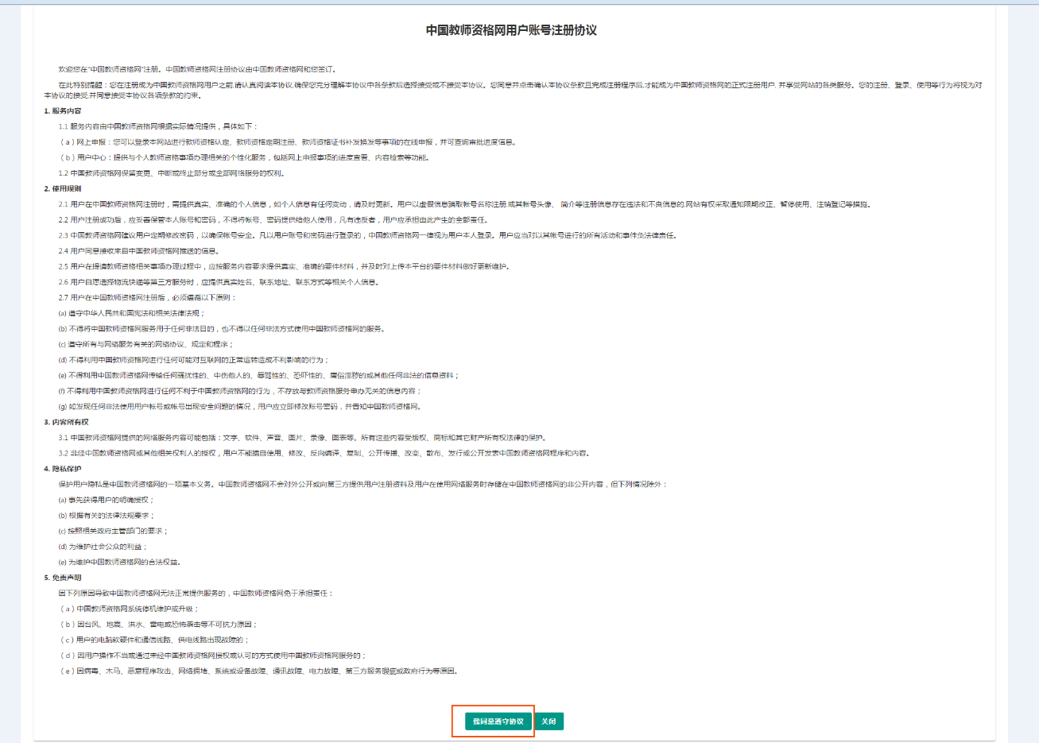Click the paragraph starting 在此特别提醒
Viewport: 1039px width, 743px height.
(x=513, y=90)
